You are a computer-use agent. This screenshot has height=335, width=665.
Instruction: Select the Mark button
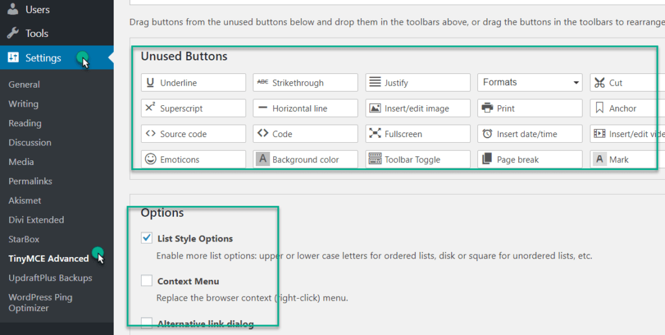(627, 159)
